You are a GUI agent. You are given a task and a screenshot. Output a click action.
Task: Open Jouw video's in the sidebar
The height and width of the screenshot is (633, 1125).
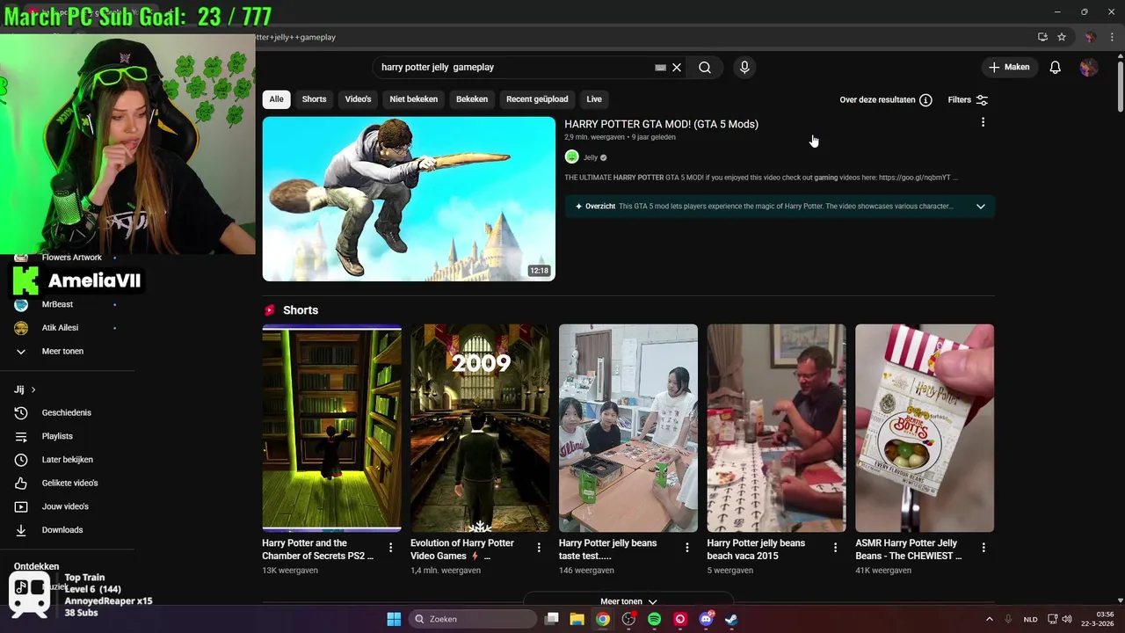pos(65,506)
